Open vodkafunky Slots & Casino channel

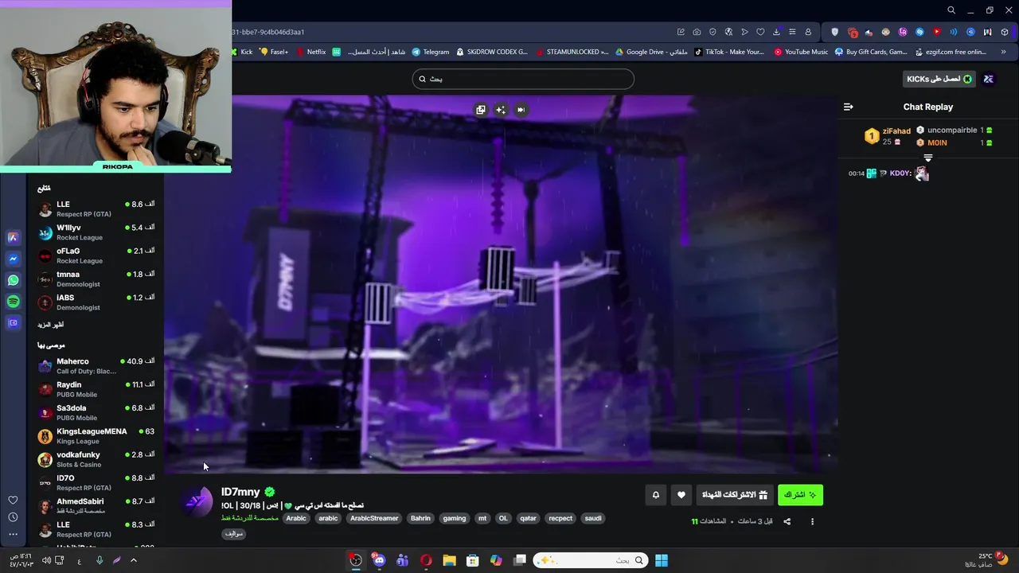point(96,459)
